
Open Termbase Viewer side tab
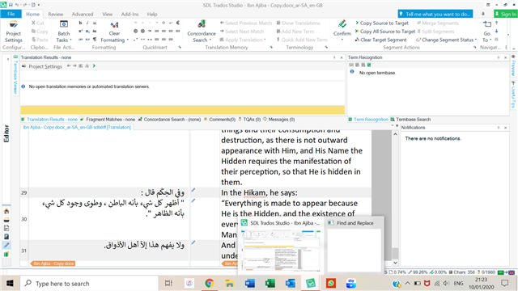click(x=15, y=75)
